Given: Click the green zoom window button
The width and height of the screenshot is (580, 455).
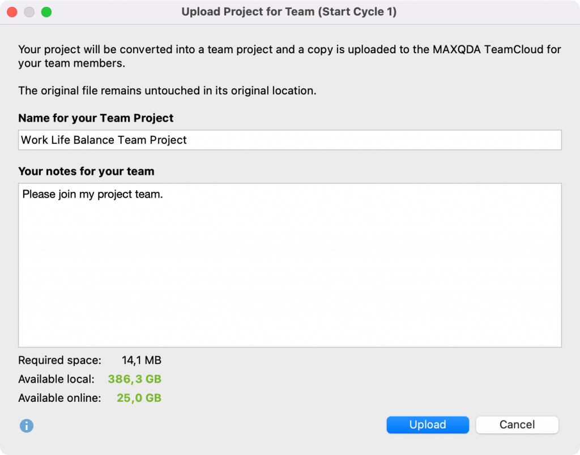Looking at the screenshot, I should [x=46, y=12].
